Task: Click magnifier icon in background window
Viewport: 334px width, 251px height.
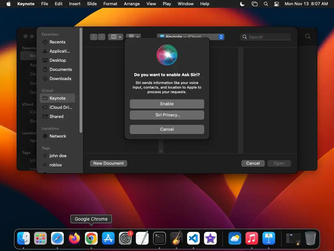Action: pos(308,36)
